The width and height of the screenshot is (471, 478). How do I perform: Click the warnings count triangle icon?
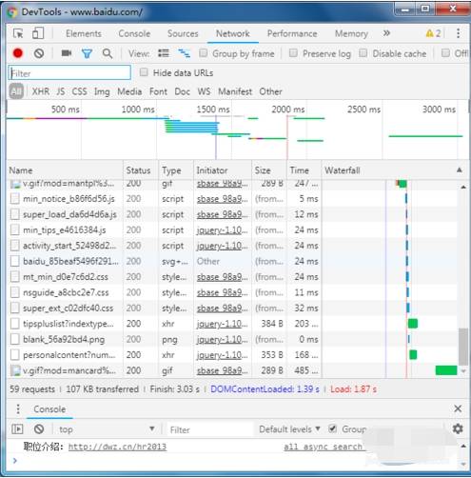[x=429, y=33]
